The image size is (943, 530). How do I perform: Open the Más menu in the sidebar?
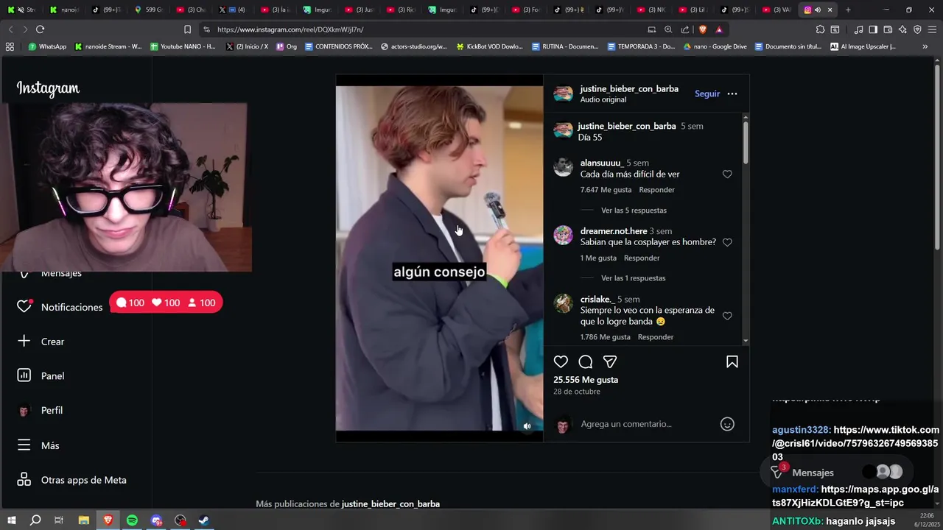[x=38, y=445]
